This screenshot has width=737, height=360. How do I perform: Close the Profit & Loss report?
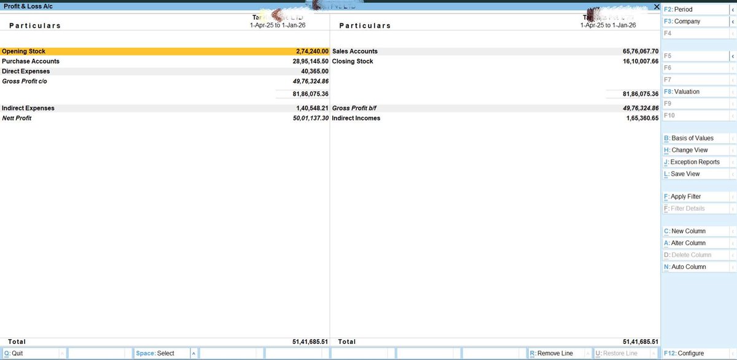pyautogui.click(x=657, y=6)
